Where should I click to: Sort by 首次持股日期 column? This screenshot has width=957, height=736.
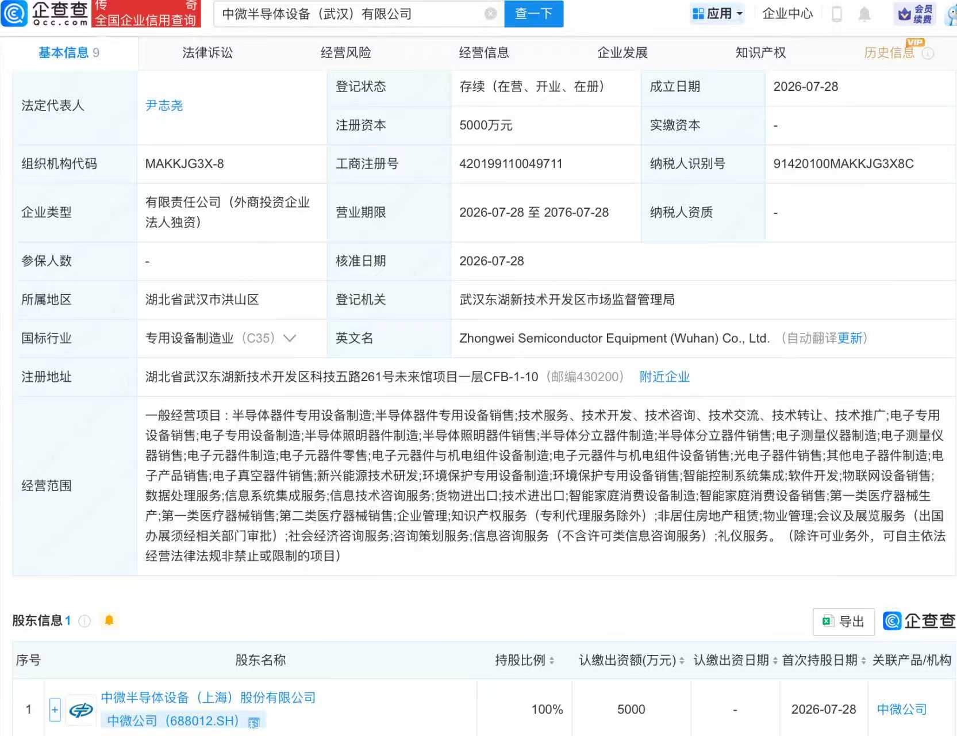click(x=863, y=661)
